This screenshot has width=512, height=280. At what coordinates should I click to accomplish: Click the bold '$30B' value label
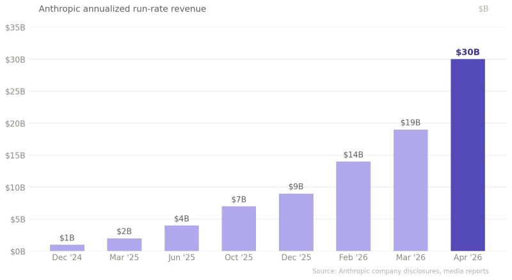(x=468, y=52)
